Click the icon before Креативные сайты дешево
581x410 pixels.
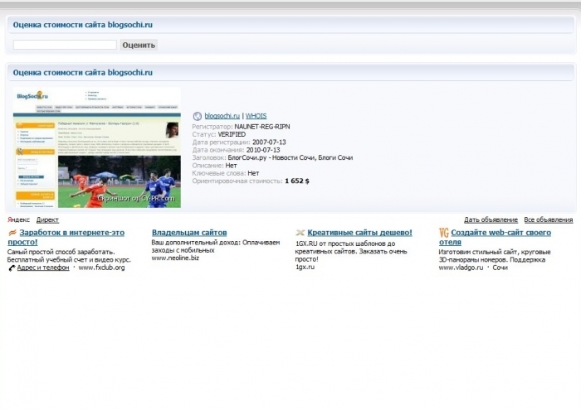click(x=300, y=234)
